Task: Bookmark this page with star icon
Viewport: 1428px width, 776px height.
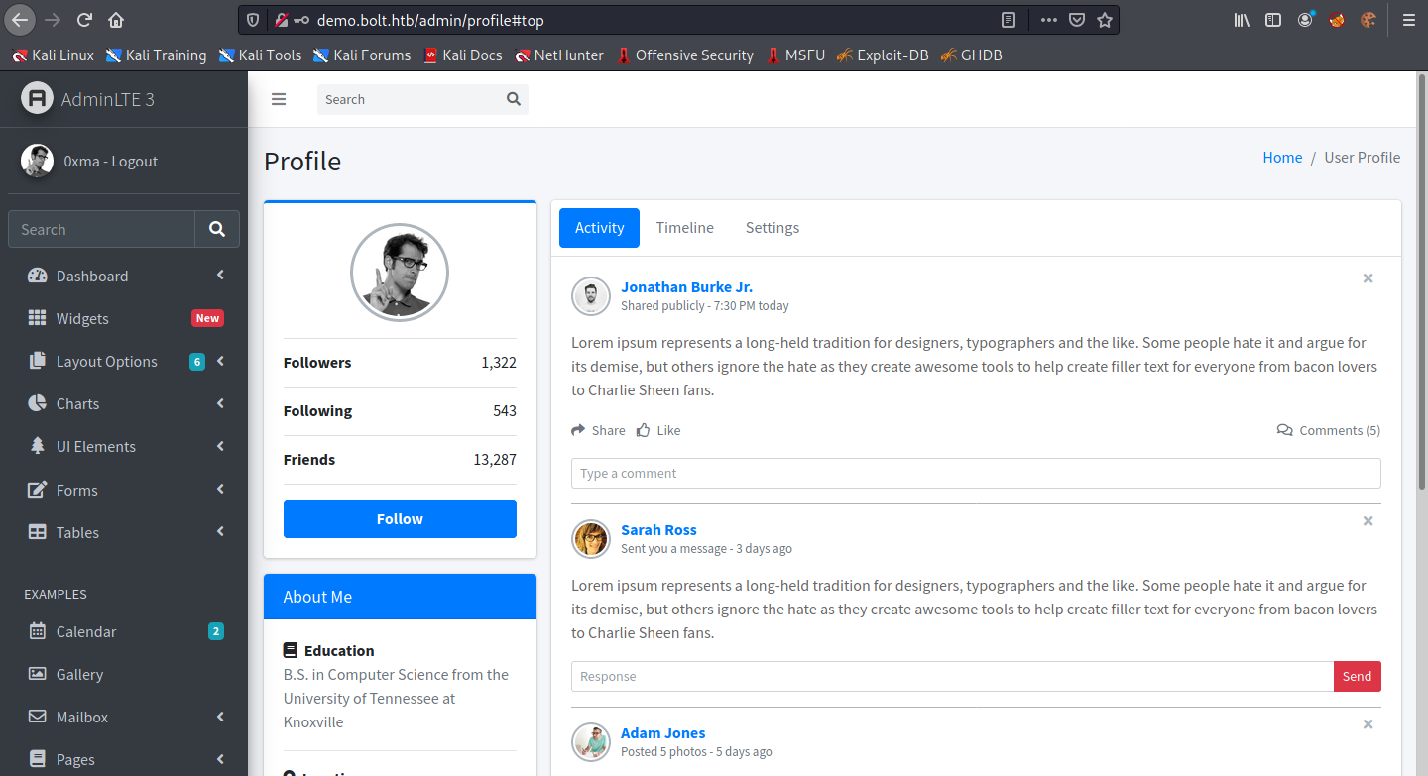Action: click(x=1105, y=20)
